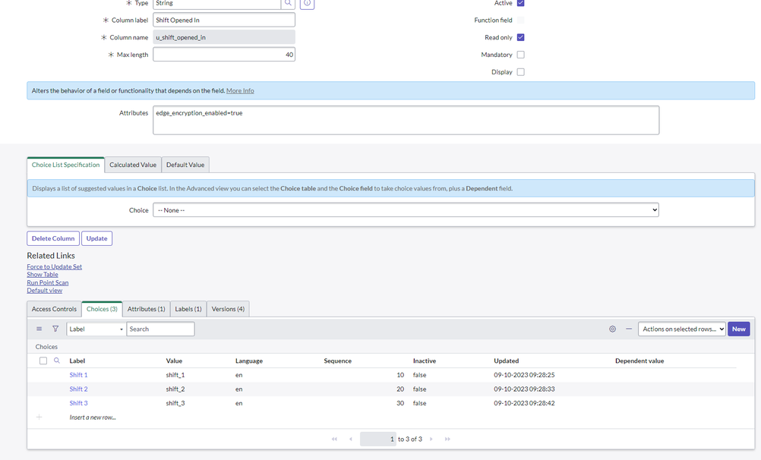Viewport: 761px width, 460px height.
Task: Click the shift_1 value cell
Action: pos(175,375)
